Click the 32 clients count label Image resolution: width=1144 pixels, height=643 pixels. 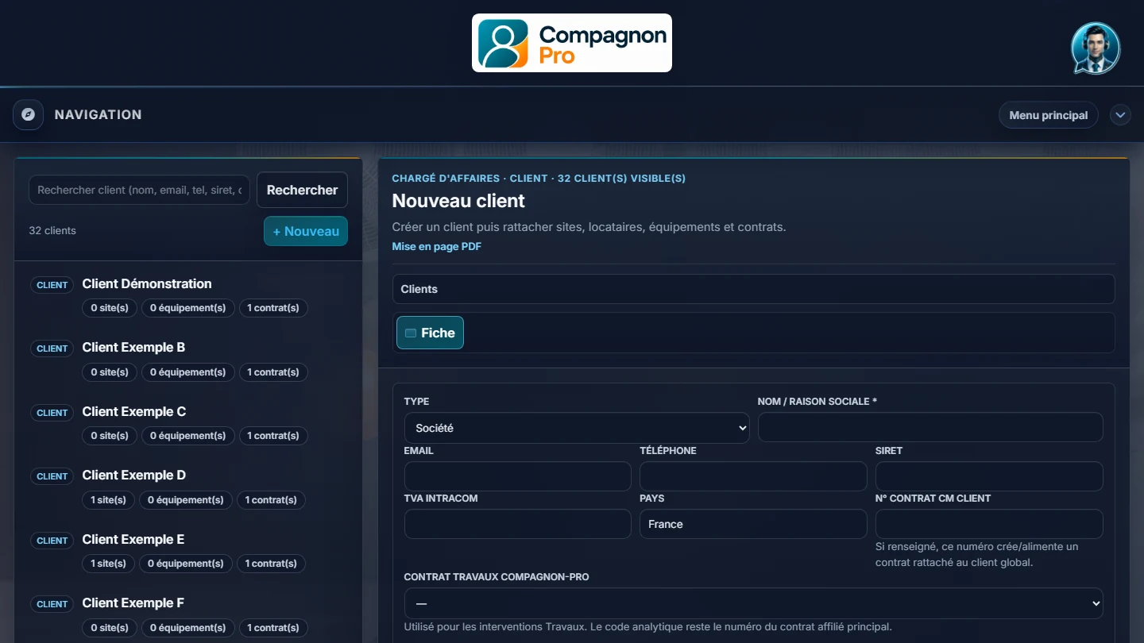coord(52,231)
